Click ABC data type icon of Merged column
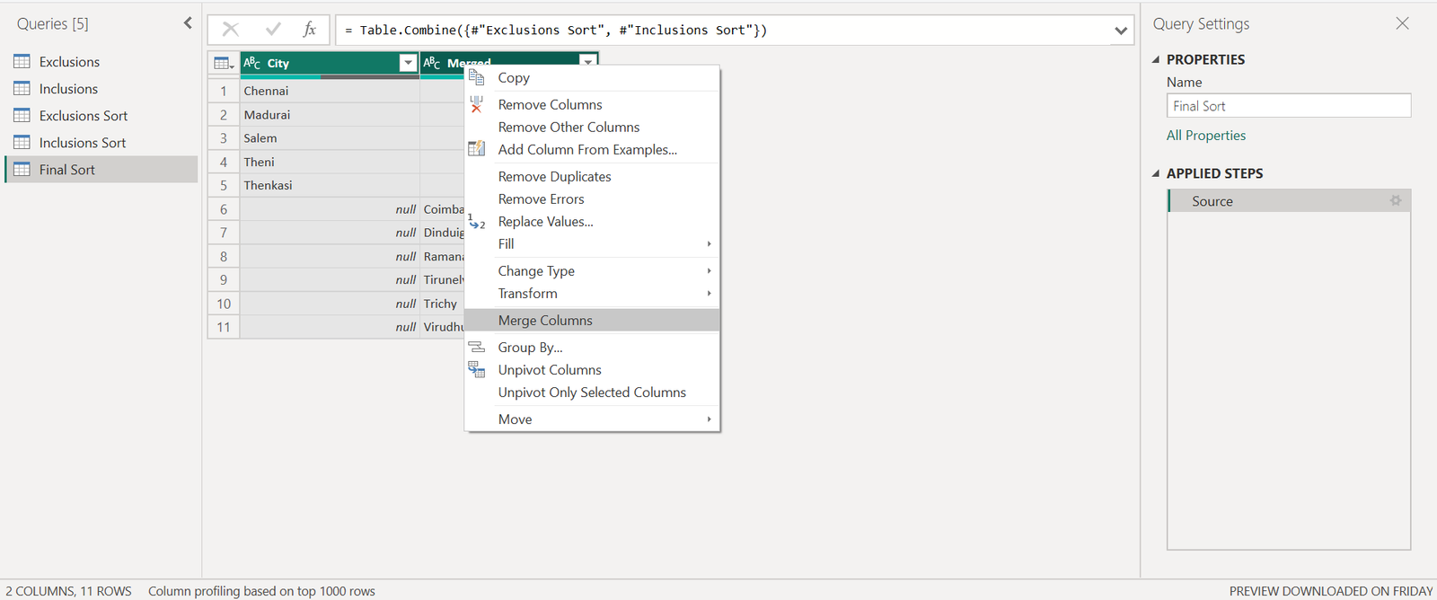The width and height of the screenshot is (1437, 600). 432,63
